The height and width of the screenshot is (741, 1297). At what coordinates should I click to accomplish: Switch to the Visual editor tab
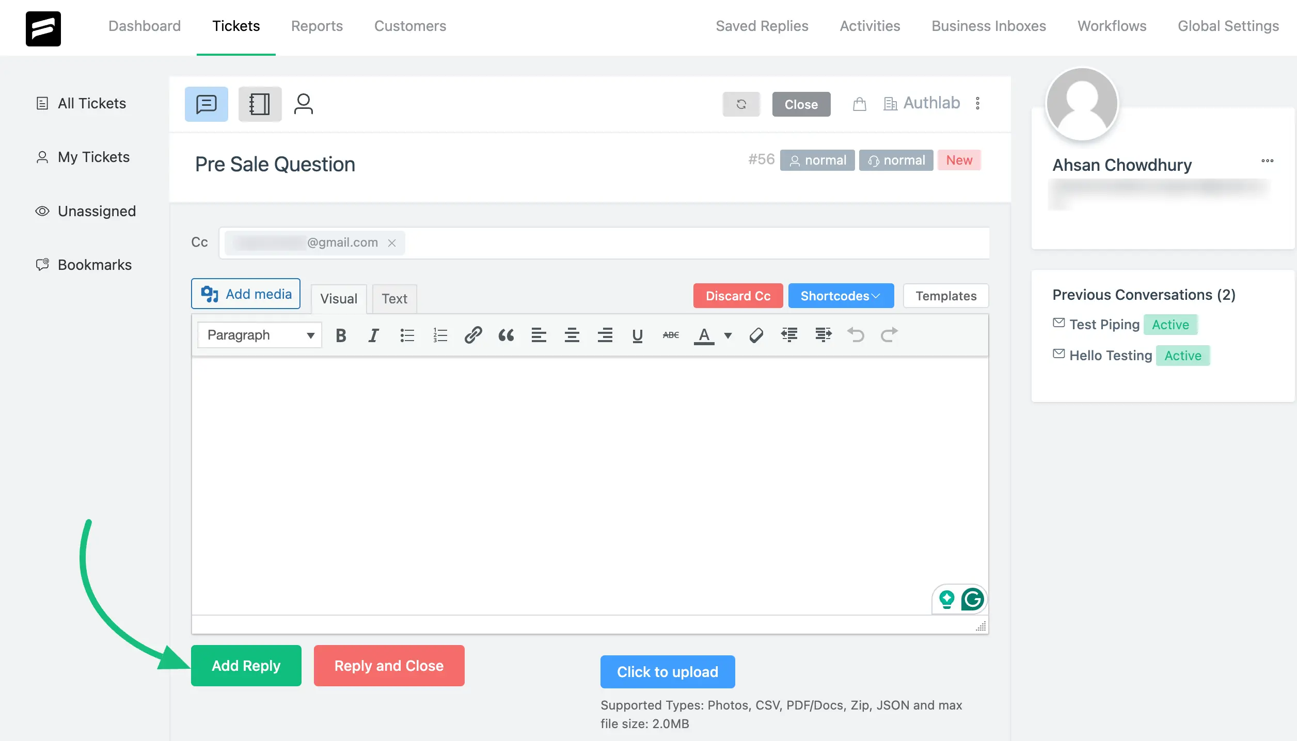click(339, 297)
